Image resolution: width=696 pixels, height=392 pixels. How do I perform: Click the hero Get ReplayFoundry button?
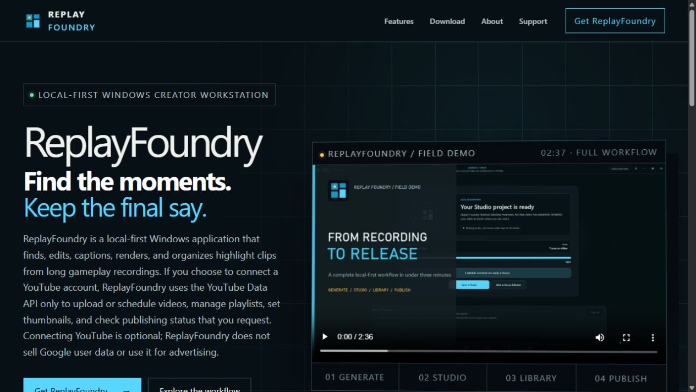82,385
